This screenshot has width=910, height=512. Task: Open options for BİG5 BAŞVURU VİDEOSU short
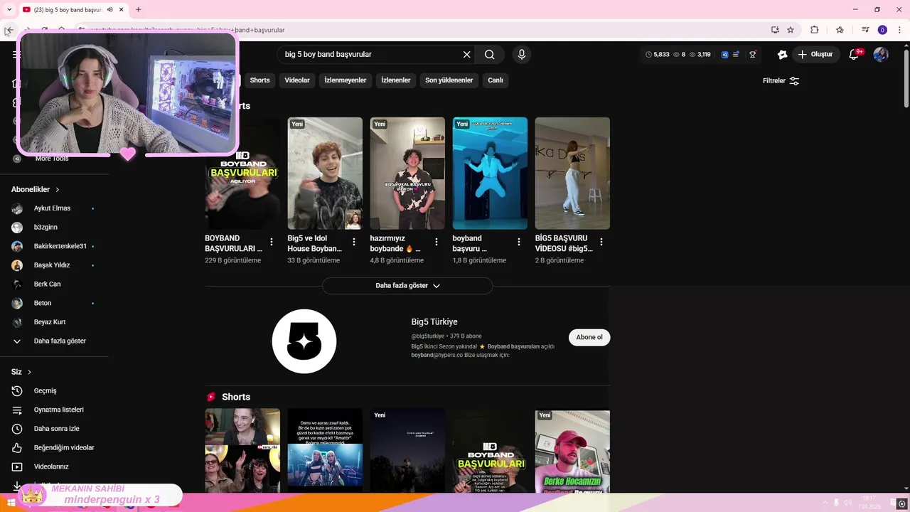[x=601, y=242]
